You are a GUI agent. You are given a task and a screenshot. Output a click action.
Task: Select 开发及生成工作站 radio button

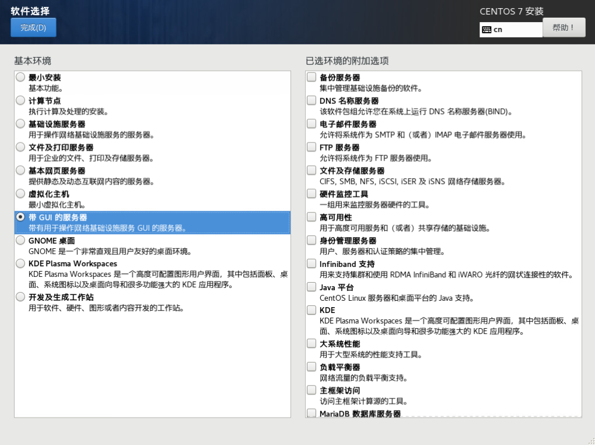[x=20, y=297]
